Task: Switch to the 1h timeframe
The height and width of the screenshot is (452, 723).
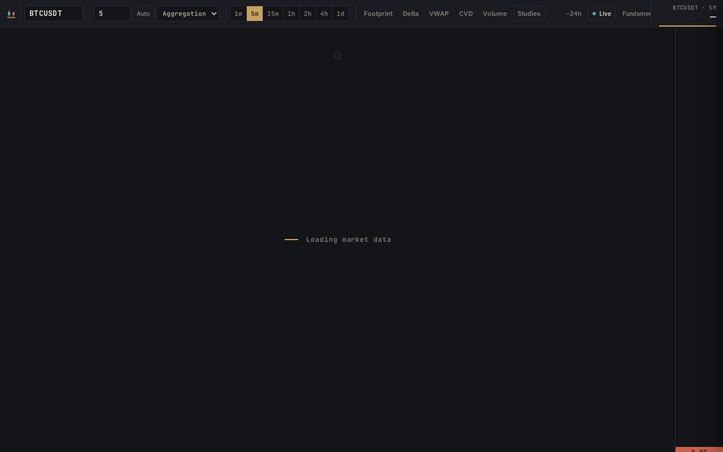Action: click(291, 14)
